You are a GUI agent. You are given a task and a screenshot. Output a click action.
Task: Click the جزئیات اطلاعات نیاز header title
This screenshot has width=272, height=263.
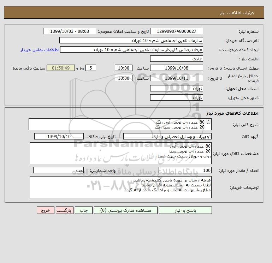tap(237, 13)
